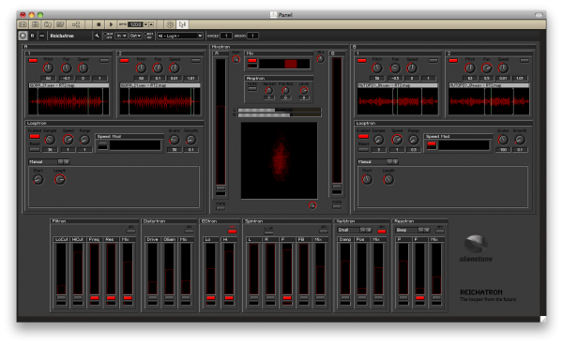Toggle the Filtron on button

tap(131, 232)
